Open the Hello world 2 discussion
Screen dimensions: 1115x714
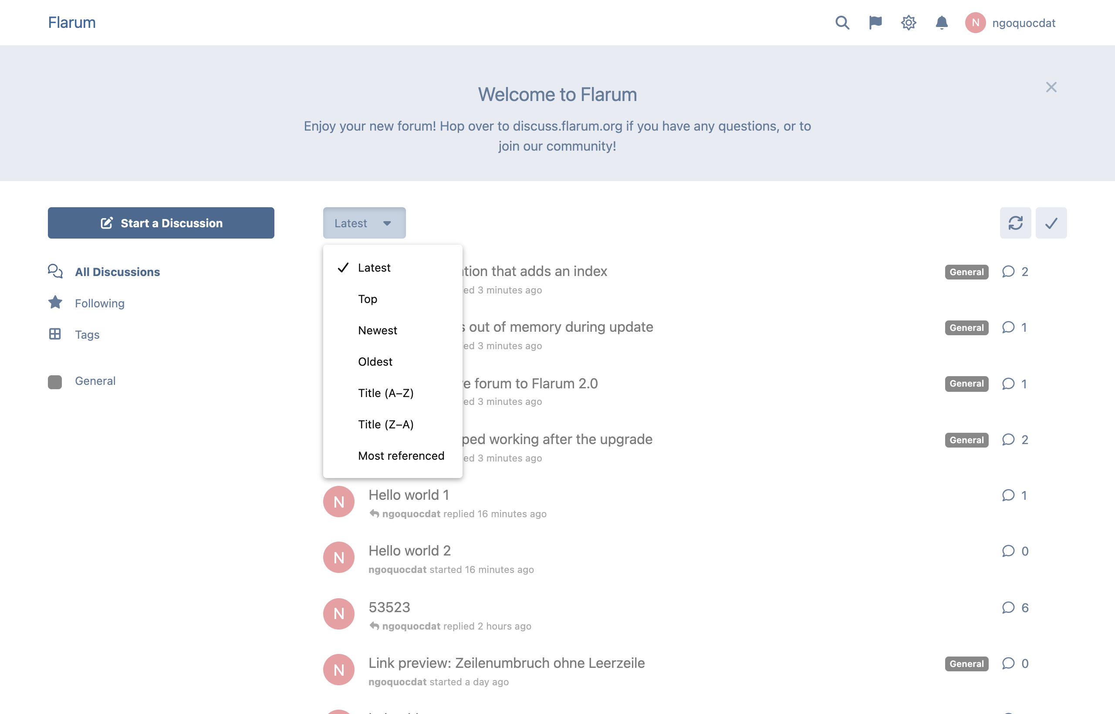tap(409, 550)
